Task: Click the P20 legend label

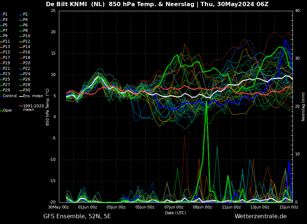Action: (25, 63)
